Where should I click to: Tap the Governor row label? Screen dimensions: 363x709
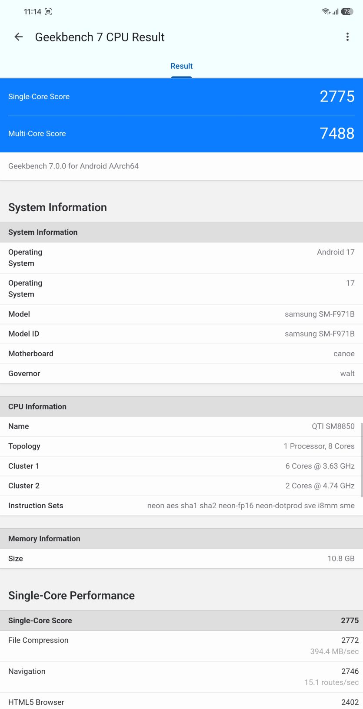coord(24,374)
